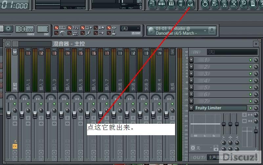This screenshot has width=263, height=165.
Task: Select mixer track 插入 5
Action: click(80, 70)
